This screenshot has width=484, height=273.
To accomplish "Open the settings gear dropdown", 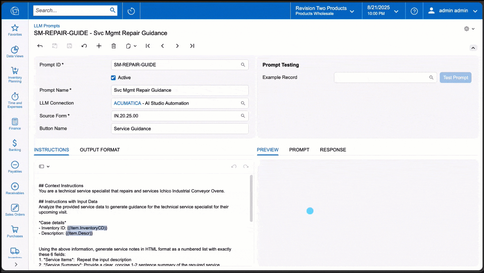I will [x=469, y=29].
